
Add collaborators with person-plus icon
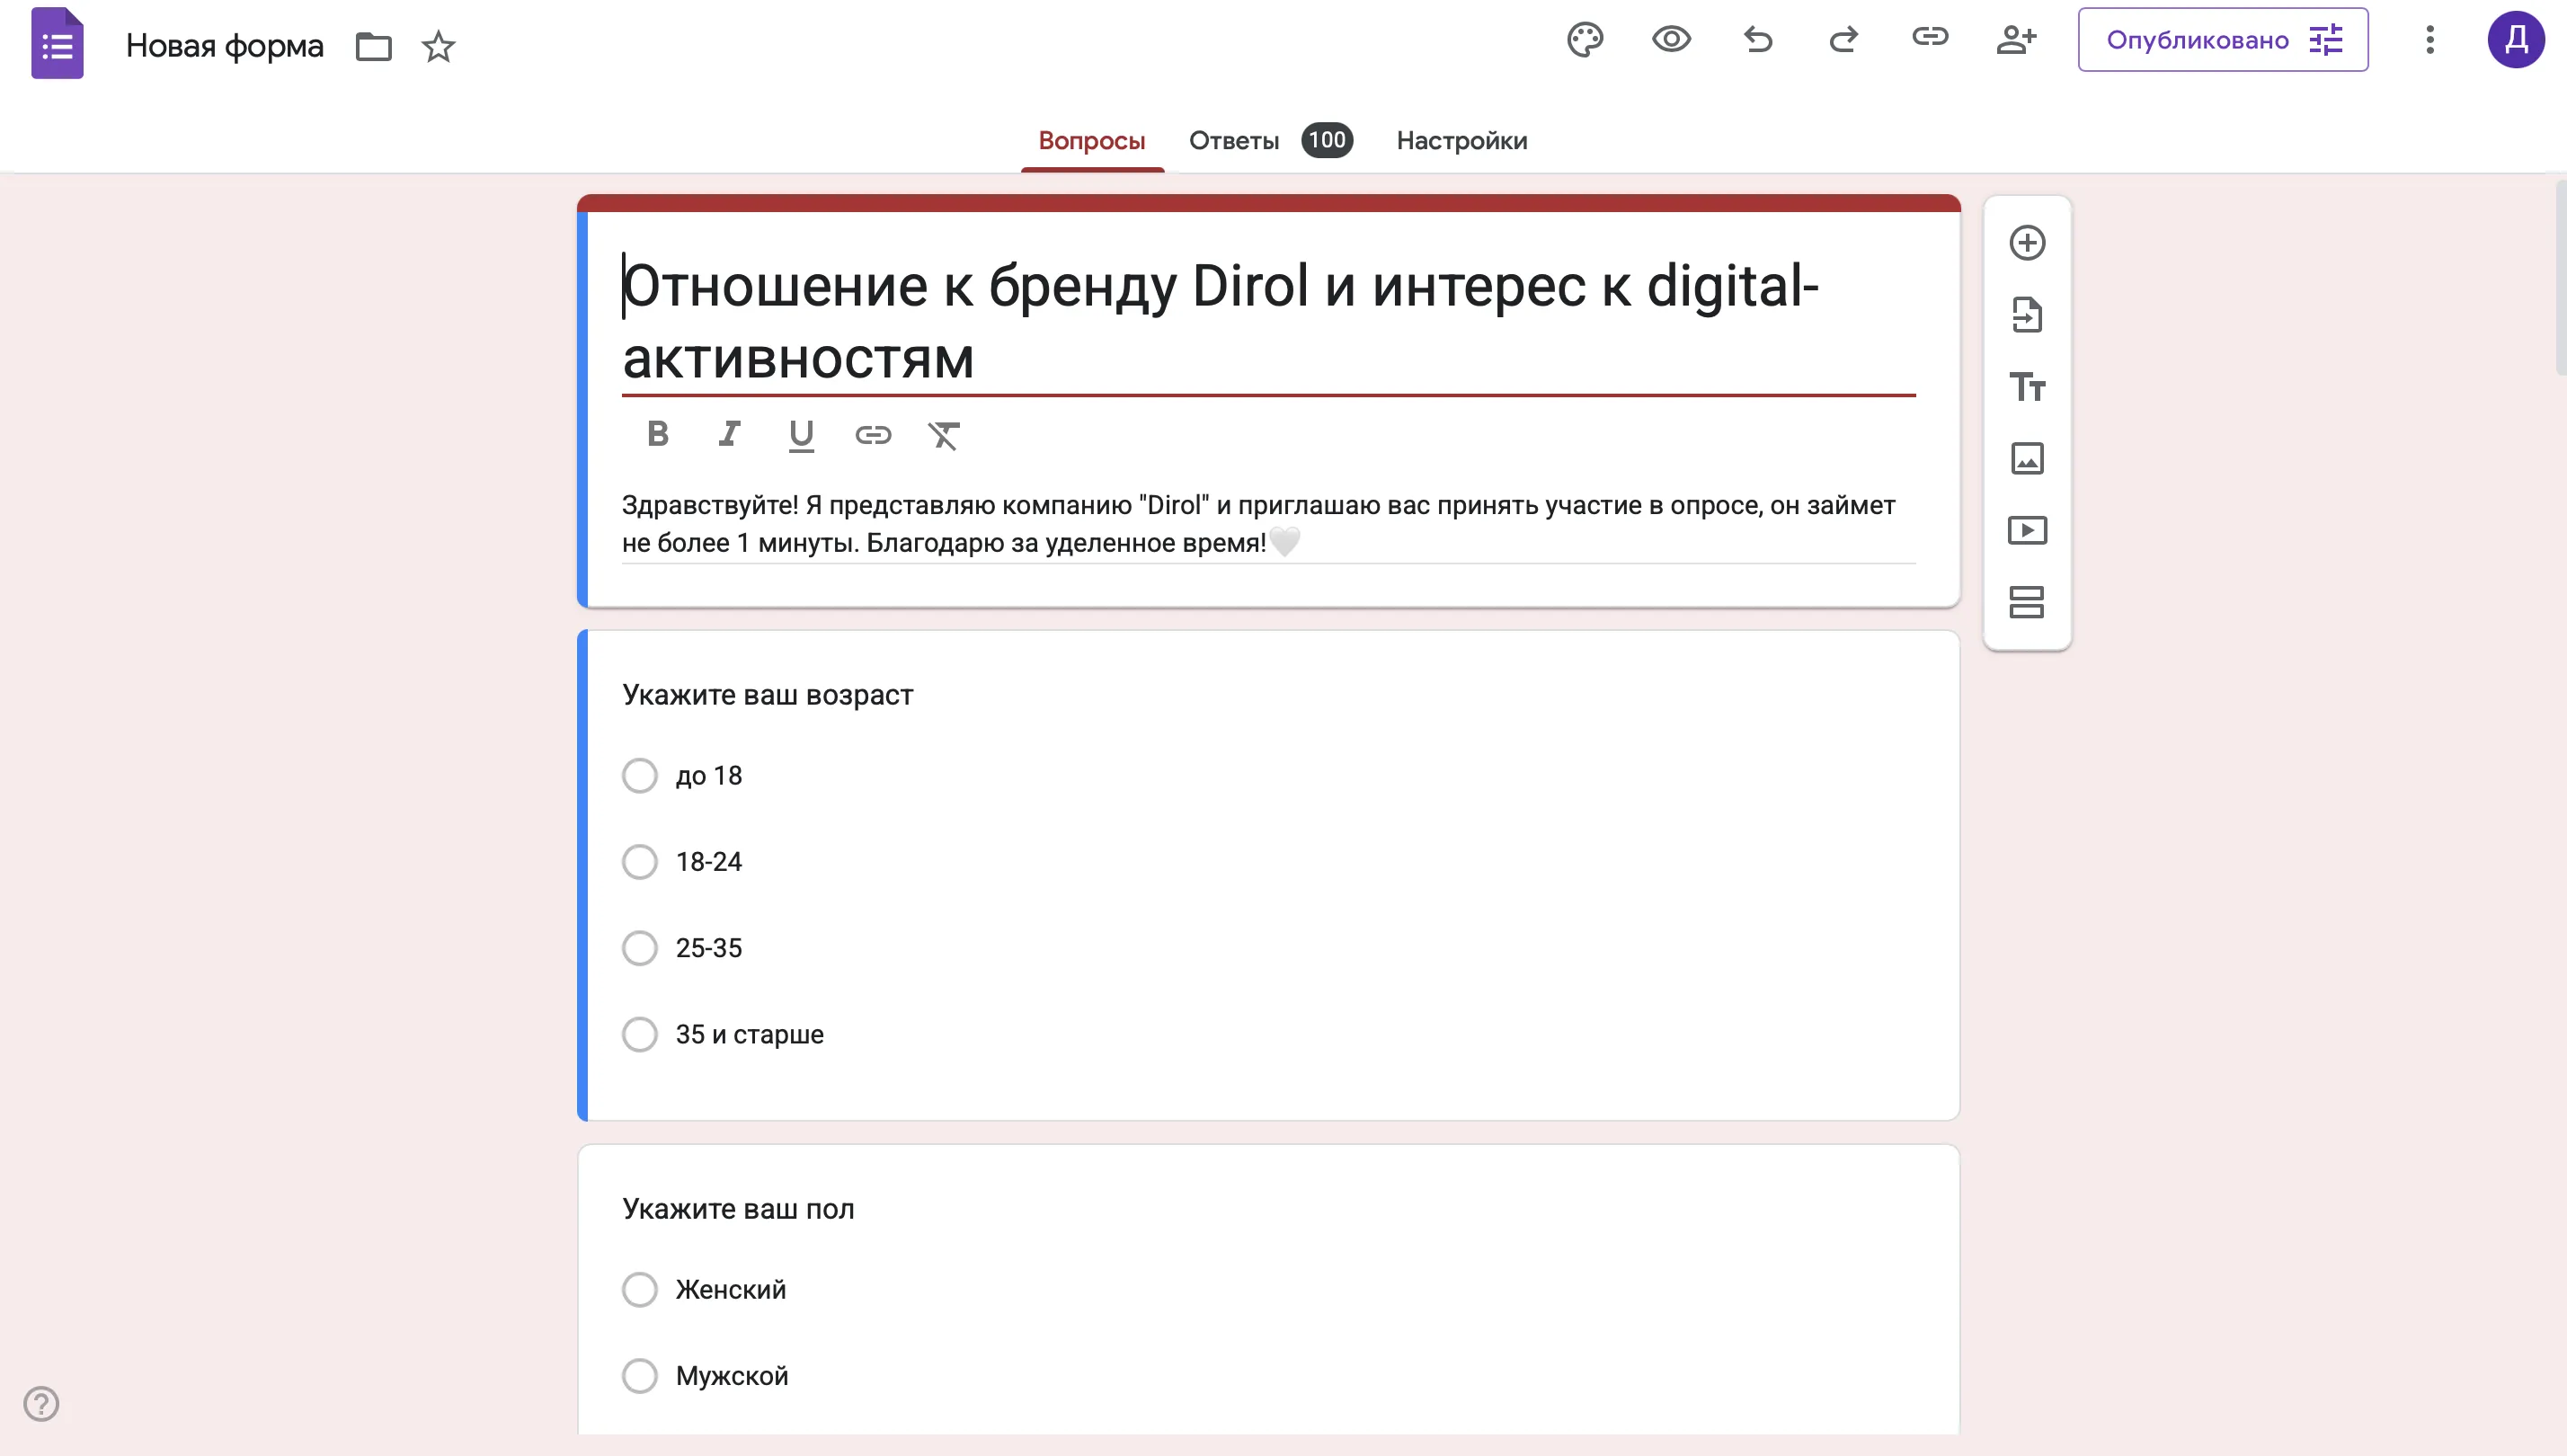pos(2016,40)
